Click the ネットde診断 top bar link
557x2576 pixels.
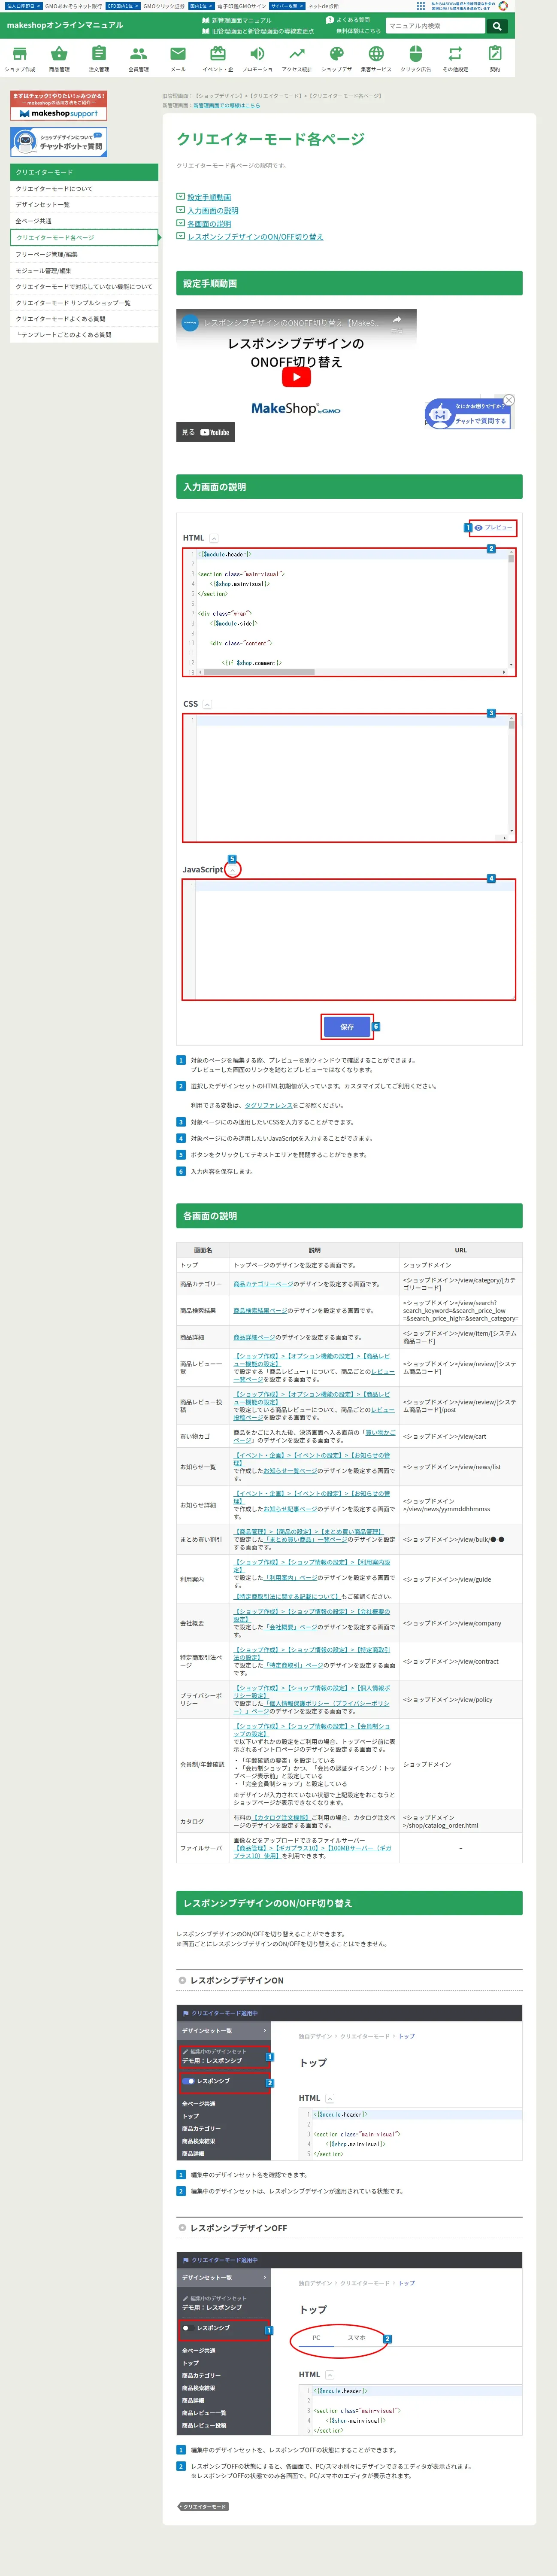[323, 6]
